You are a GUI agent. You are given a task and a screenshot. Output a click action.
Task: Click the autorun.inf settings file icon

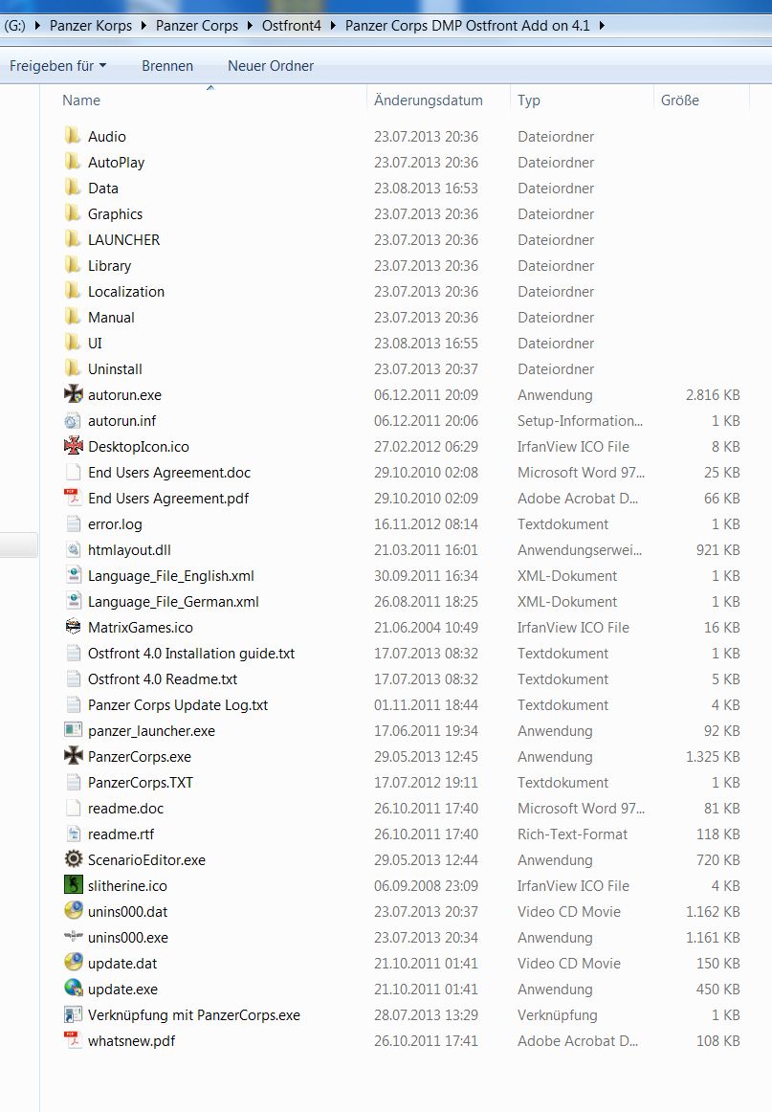73,420
